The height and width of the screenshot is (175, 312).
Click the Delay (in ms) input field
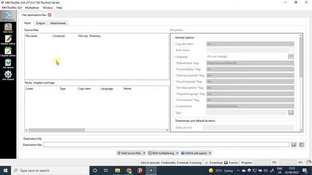coord(248,127)
